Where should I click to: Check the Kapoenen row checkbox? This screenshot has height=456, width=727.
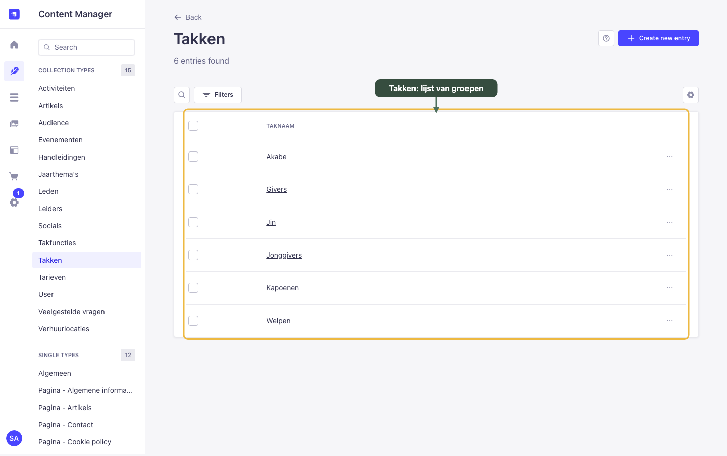(x=193, y=288)
